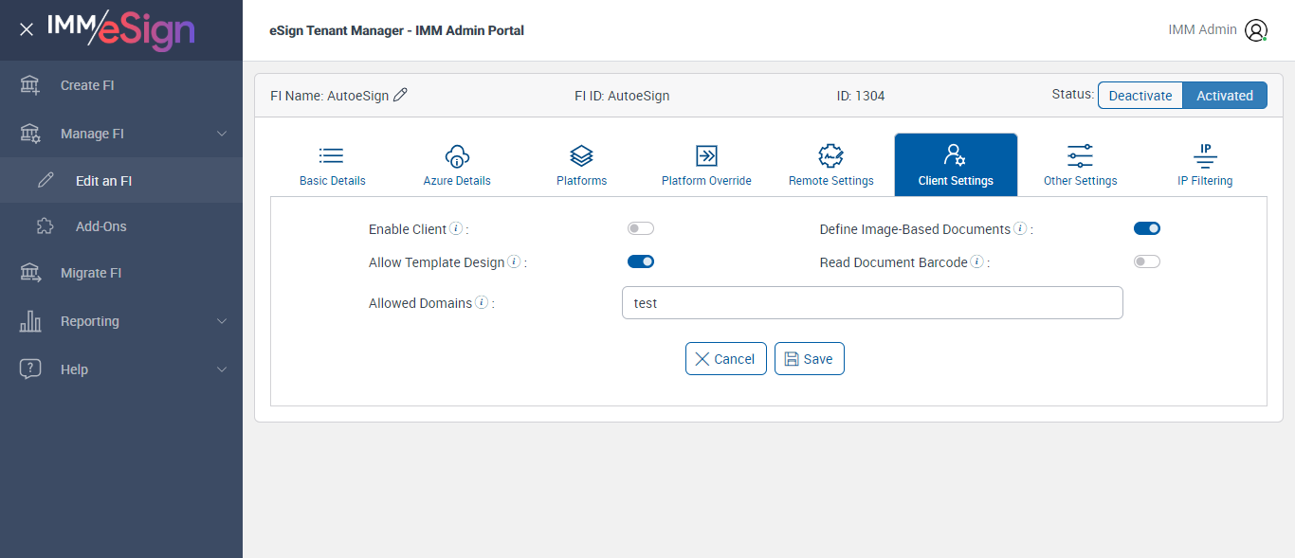Click the Add-Ons puzzle piece icon

pos(46,226)
